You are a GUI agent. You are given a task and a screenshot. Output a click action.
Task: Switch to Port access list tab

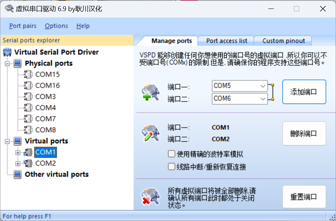[226, 41]
